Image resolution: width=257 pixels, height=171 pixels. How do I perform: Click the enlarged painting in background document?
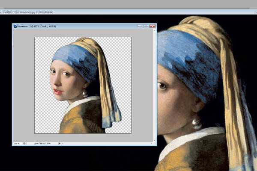point(206,93)
